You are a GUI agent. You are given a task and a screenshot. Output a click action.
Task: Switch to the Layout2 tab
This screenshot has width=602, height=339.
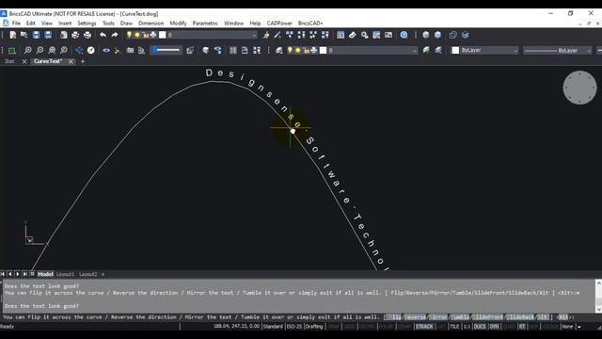(x=87, y=274)
